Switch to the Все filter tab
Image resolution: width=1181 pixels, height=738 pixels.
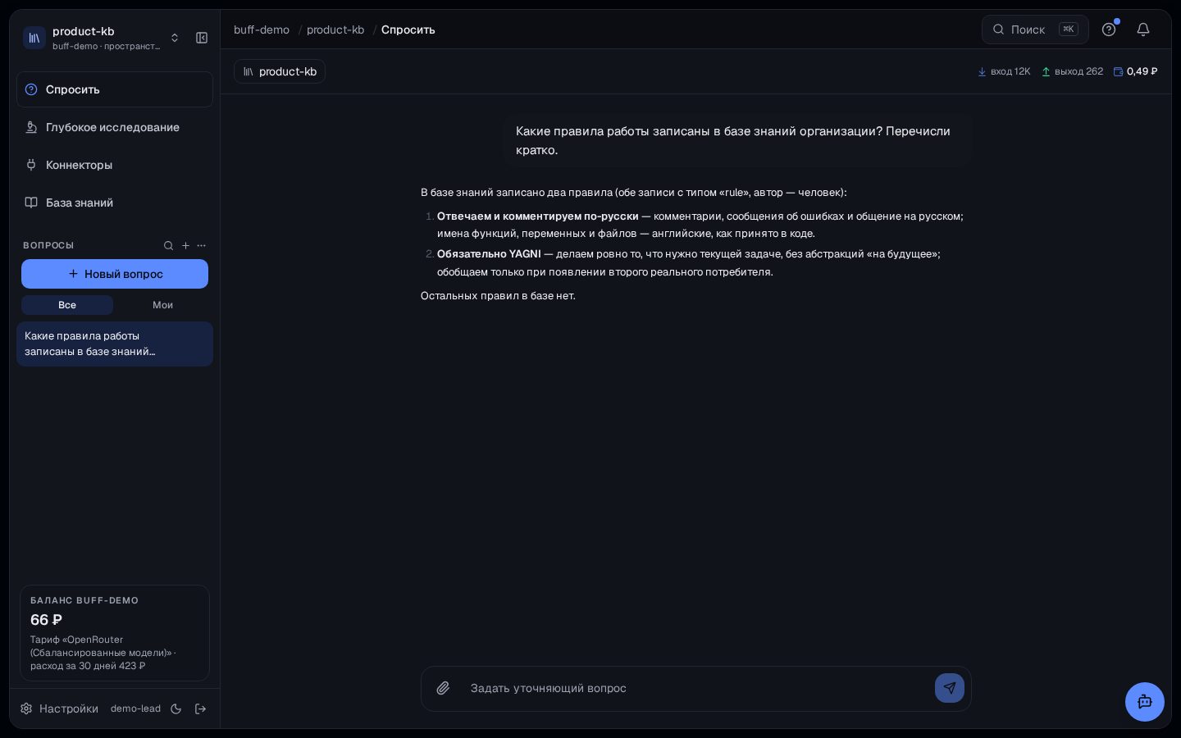pos(67,305)
